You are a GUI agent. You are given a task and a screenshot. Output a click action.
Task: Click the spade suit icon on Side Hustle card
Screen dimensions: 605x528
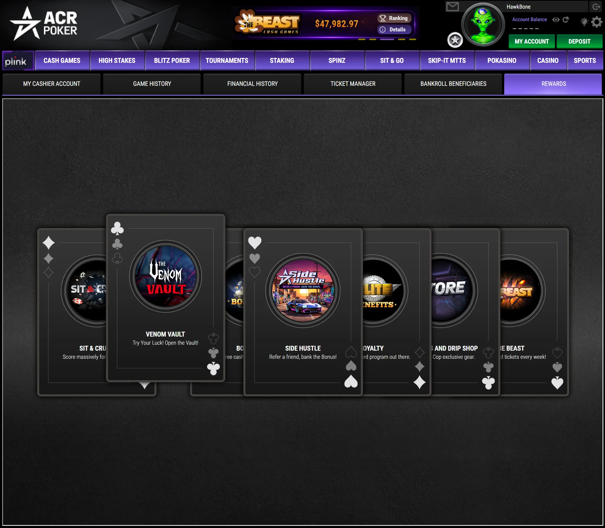click(x=351, y=381)
